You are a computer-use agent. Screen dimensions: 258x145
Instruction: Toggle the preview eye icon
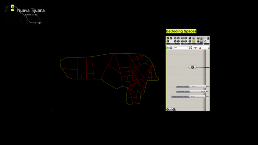pos(195,48)
